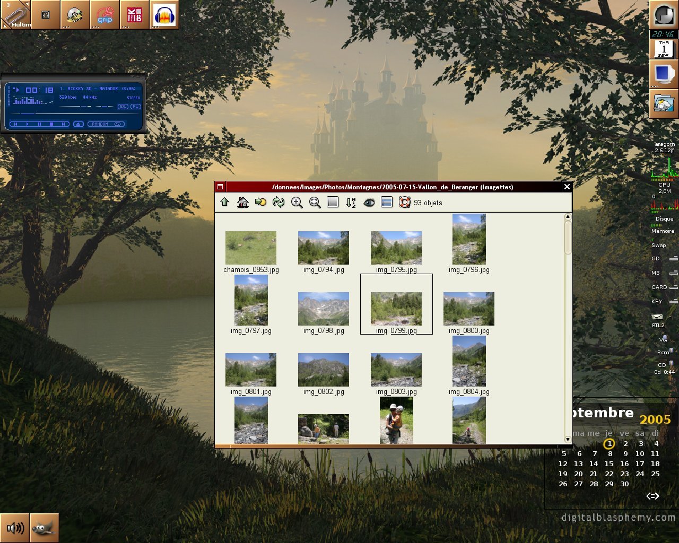Click the file list scroll-down arrow
This screenshot has height=543, width=679.
click(568, 439)
